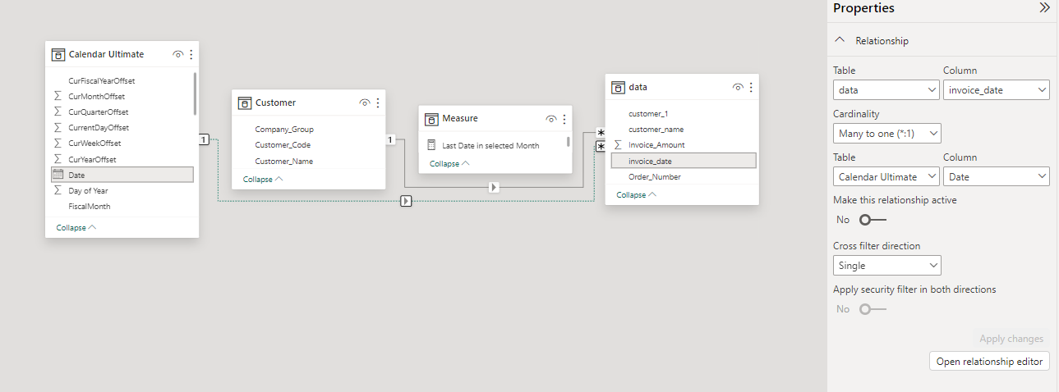The image size is (1059, 392).
Task: Click sigma icon next to CurWeekOffset
Action: [x=58, y=144]
